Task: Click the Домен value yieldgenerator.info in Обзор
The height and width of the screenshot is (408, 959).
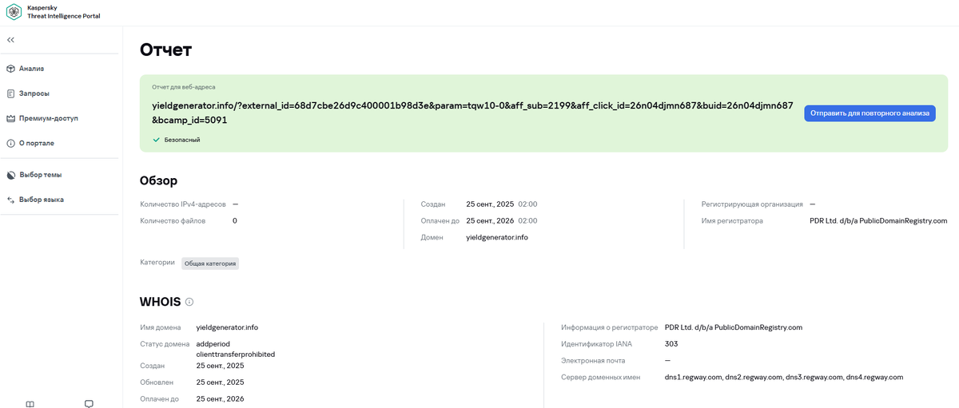Action: [497, 237]
